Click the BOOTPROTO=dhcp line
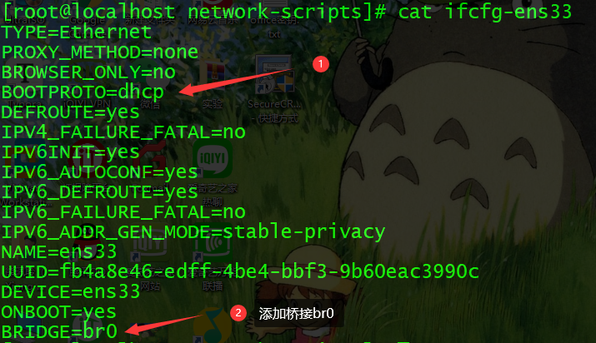 [x=83, y=92]
